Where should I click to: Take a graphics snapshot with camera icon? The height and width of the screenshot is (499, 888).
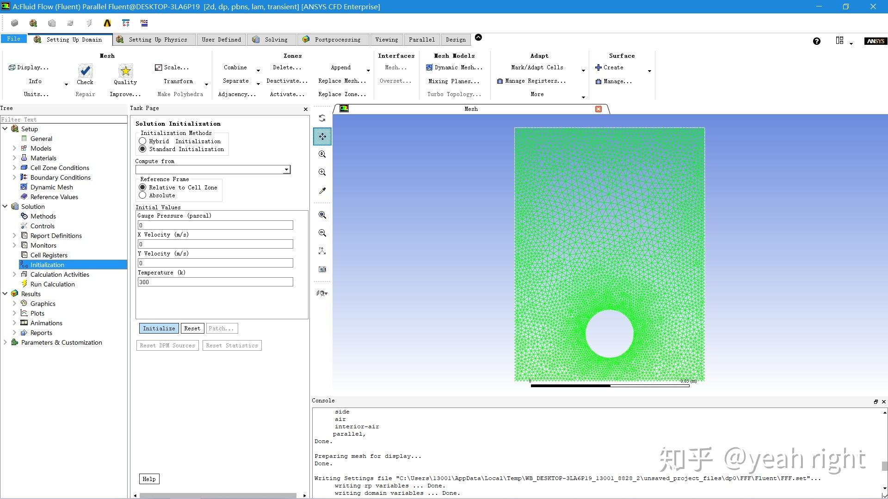coord(322,269)
